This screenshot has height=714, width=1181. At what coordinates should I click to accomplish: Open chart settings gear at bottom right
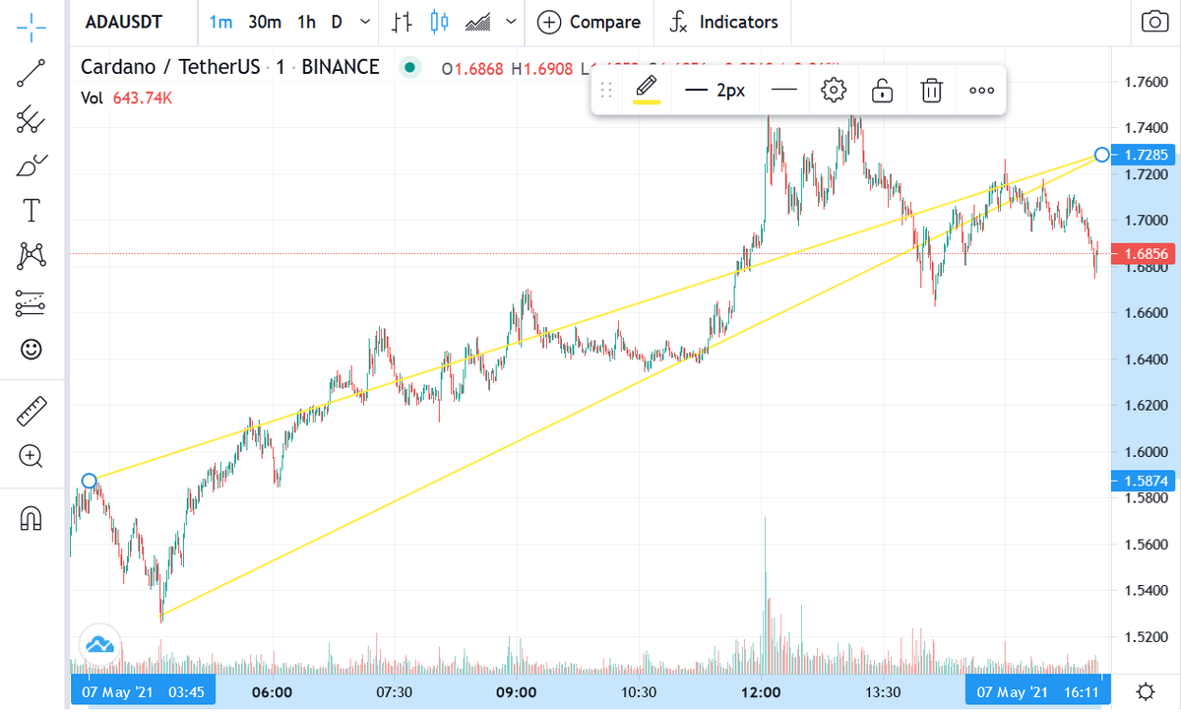point(1146,691)
